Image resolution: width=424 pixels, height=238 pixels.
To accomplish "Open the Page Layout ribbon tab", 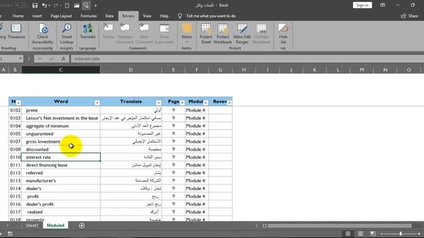I will [x=61, y=16].
